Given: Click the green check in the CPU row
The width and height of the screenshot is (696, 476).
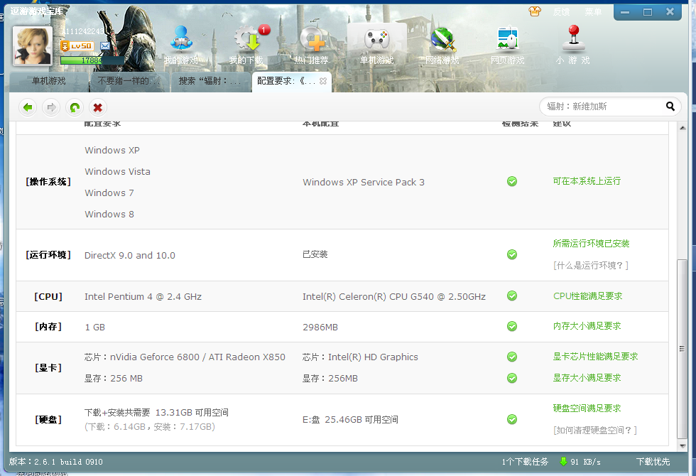Looking at the screenshot, I should (512, 296).
